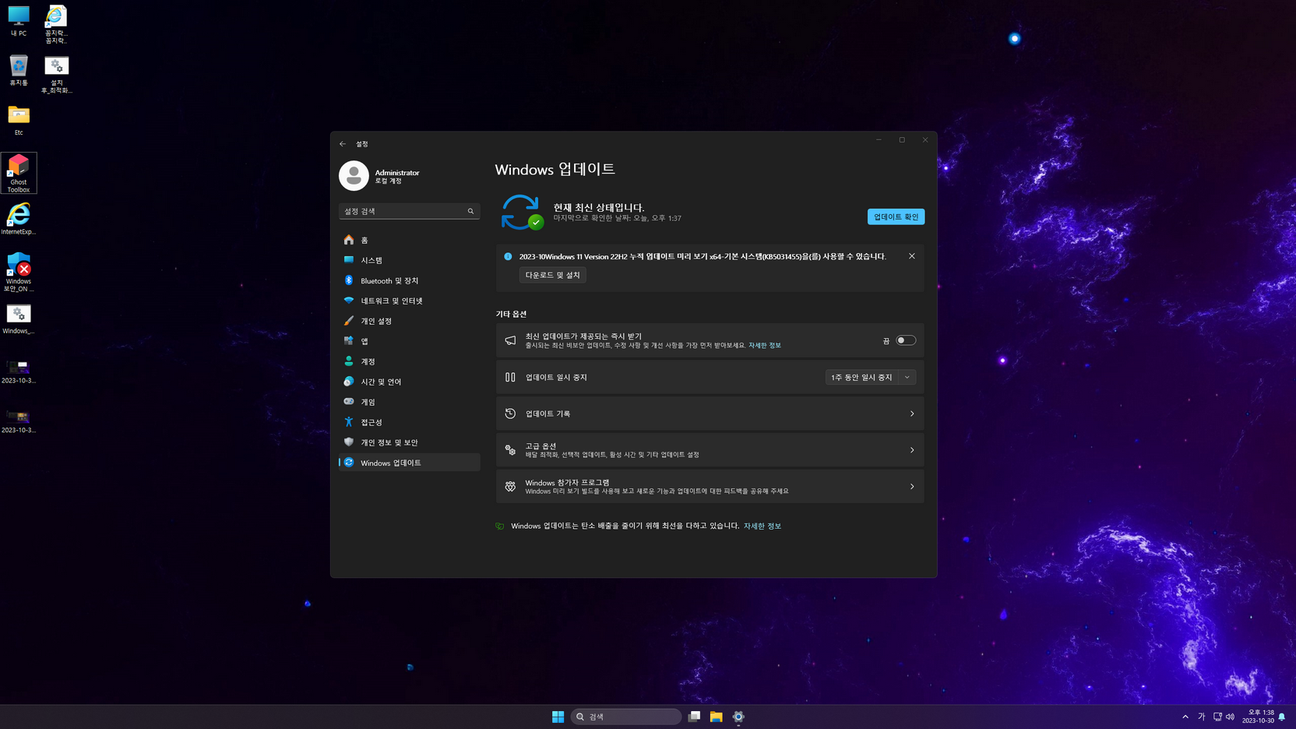Image resolution: width=1296 pixels, height=729 pixels.
Task: Click the Check for updates button
Action: click(896, 217)
